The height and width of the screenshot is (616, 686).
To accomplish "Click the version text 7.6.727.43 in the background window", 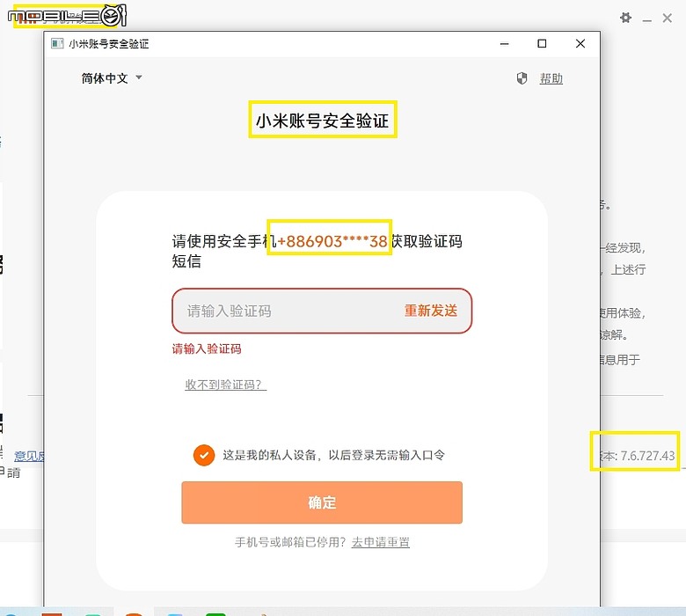I will click(x=647, y=456).
